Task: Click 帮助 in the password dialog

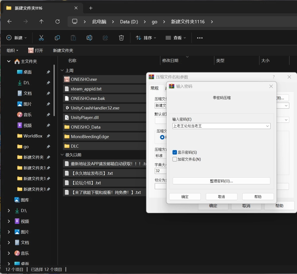Action: click(258, 197)
